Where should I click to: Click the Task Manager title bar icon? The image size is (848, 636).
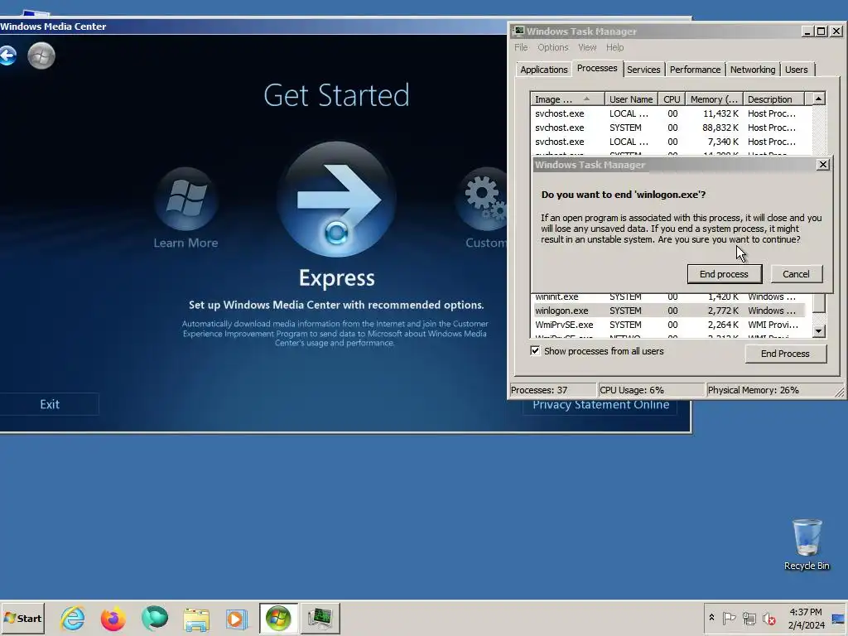coord(518,31)
